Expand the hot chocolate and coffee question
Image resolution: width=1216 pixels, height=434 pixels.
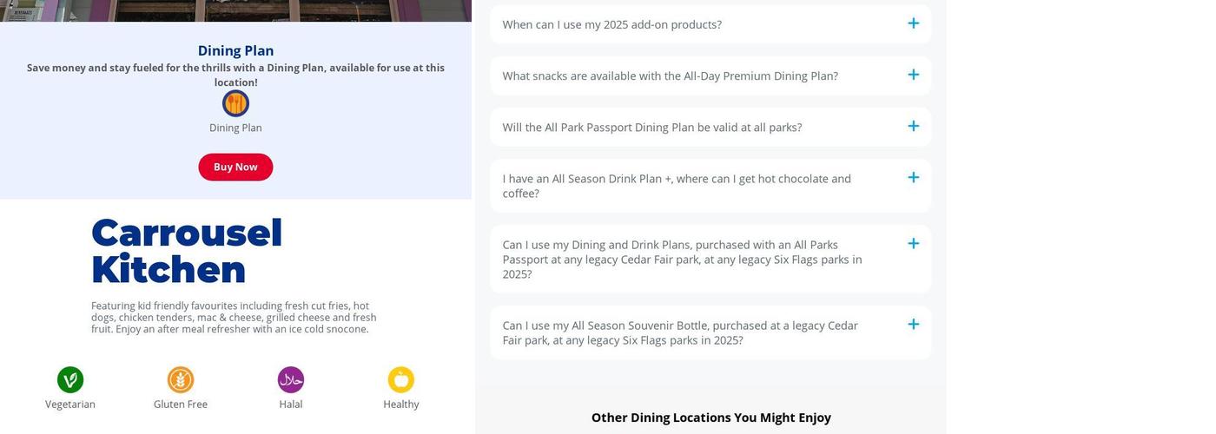677,186
